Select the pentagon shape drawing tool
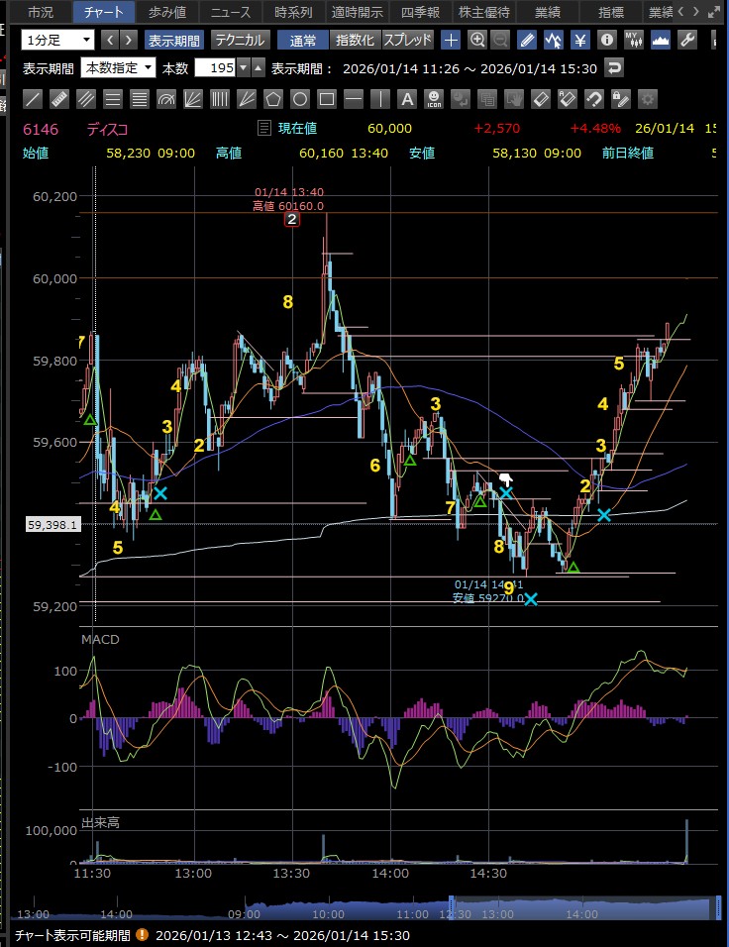Viewport: 729px width, 947px height. pos(273,99)
